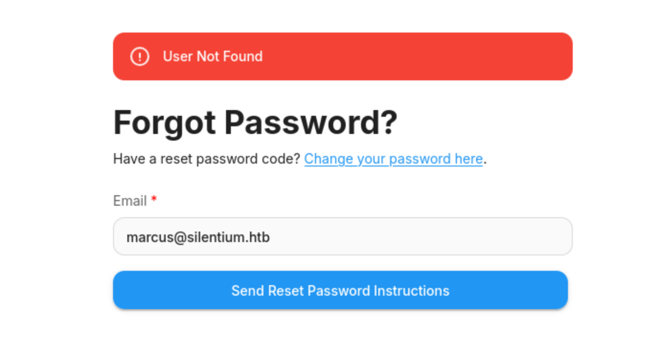This screenshot has width=658, height=355.
Task: Click the marcus@silentium.htb email text
Action: point(198,237)
